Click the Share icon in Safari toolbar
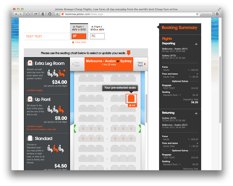Image resolution: width=233 pixels, height=186 pixels. click(35, 14)
